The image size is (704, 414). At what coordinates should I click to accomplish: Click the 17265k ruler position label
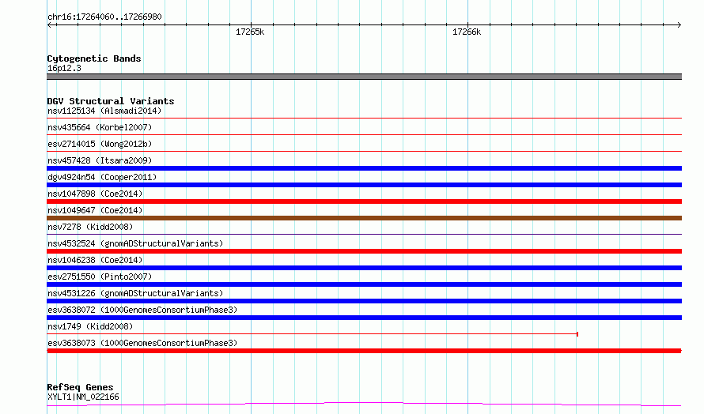pyautogui.click(x=250, y=32)
